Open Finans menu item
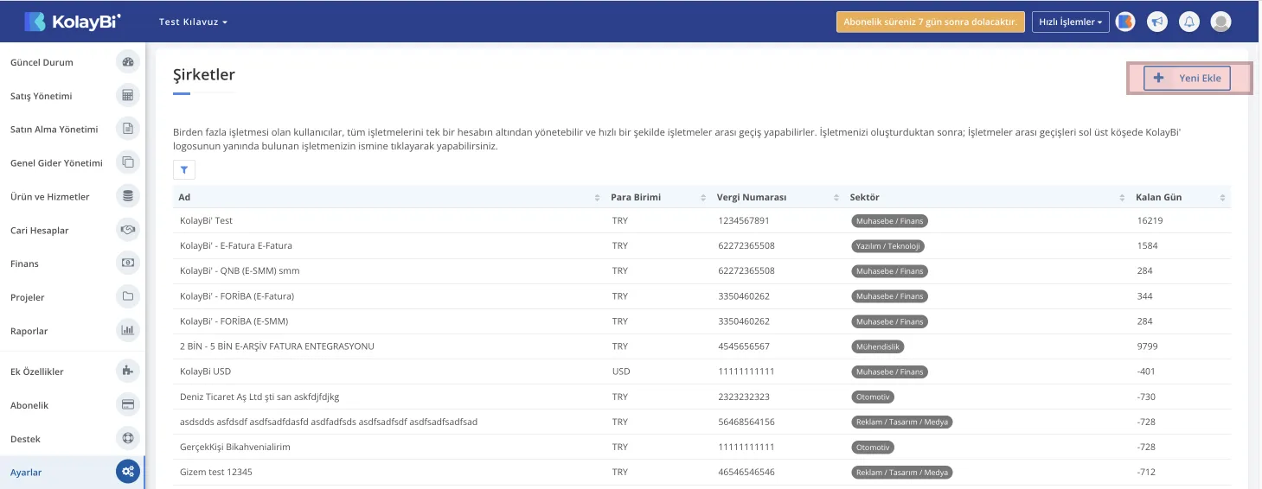 73,264
